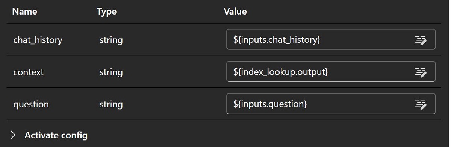
Task: Click the Type column header
Action: [x=107, y=12]
